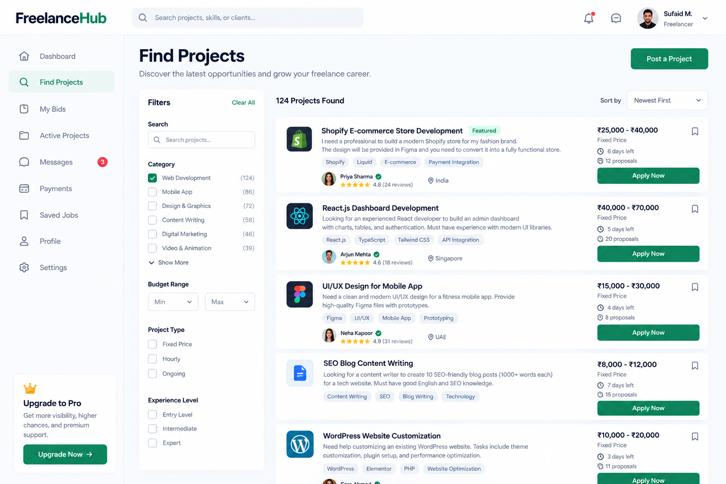
Task: Save the UI/UX Design for Mobile App project
Action: coord(695,287)
